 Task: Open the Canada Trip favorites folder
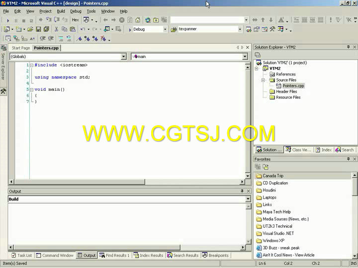[273, 176]
